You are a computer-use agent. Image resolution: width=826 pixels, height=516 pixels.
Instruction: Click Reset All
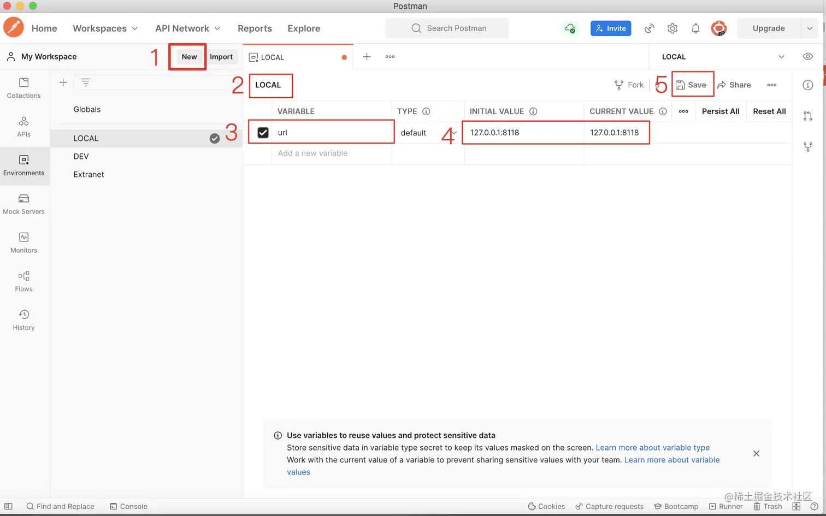point(769,111)
